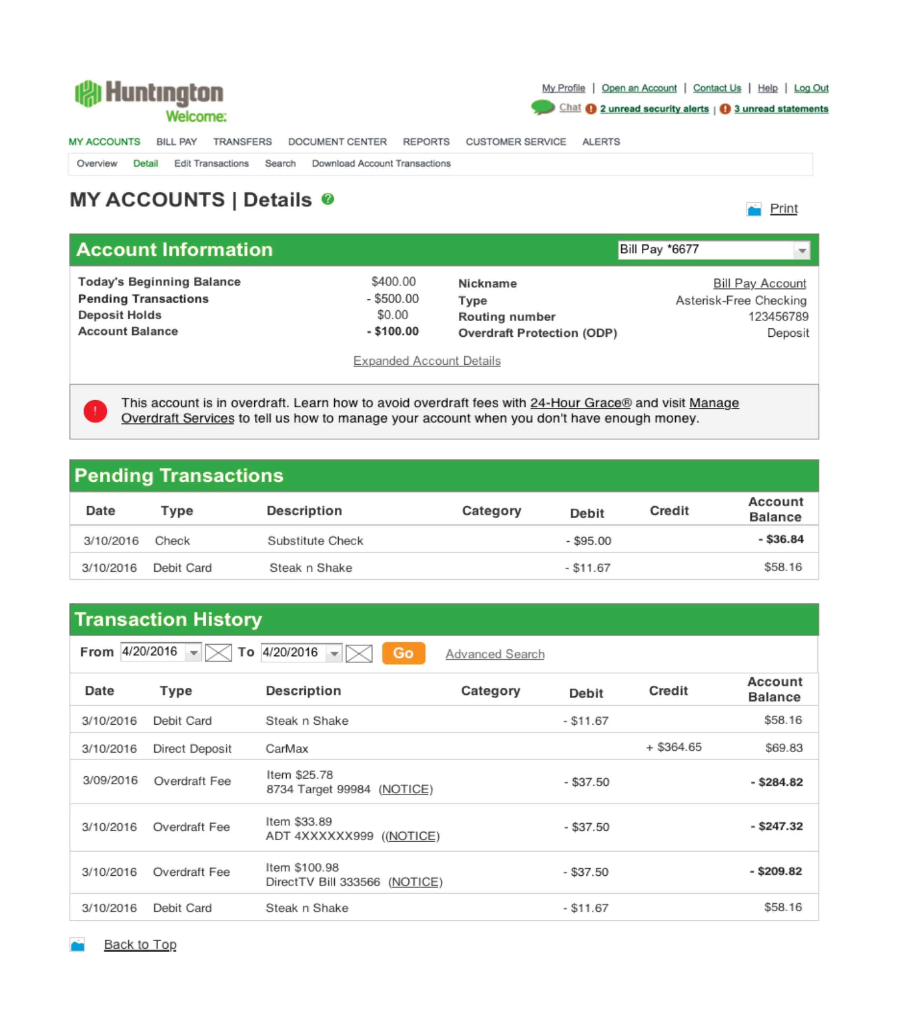Viewport: 897px width, 1033px height.
Task: Click the unread statements warning icon
Action: point(725,109)
